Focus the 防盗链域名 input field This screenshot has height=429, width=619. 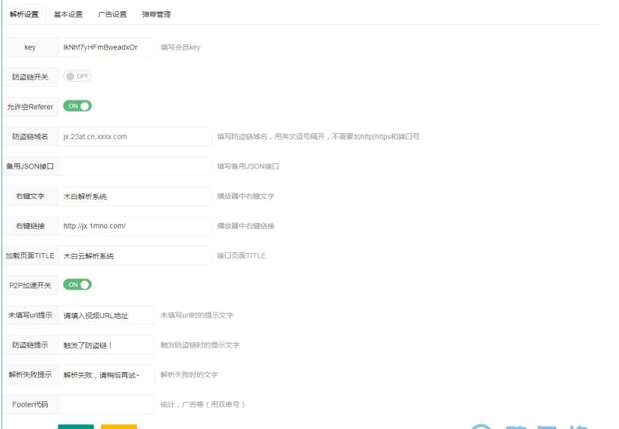pos(135,136)
